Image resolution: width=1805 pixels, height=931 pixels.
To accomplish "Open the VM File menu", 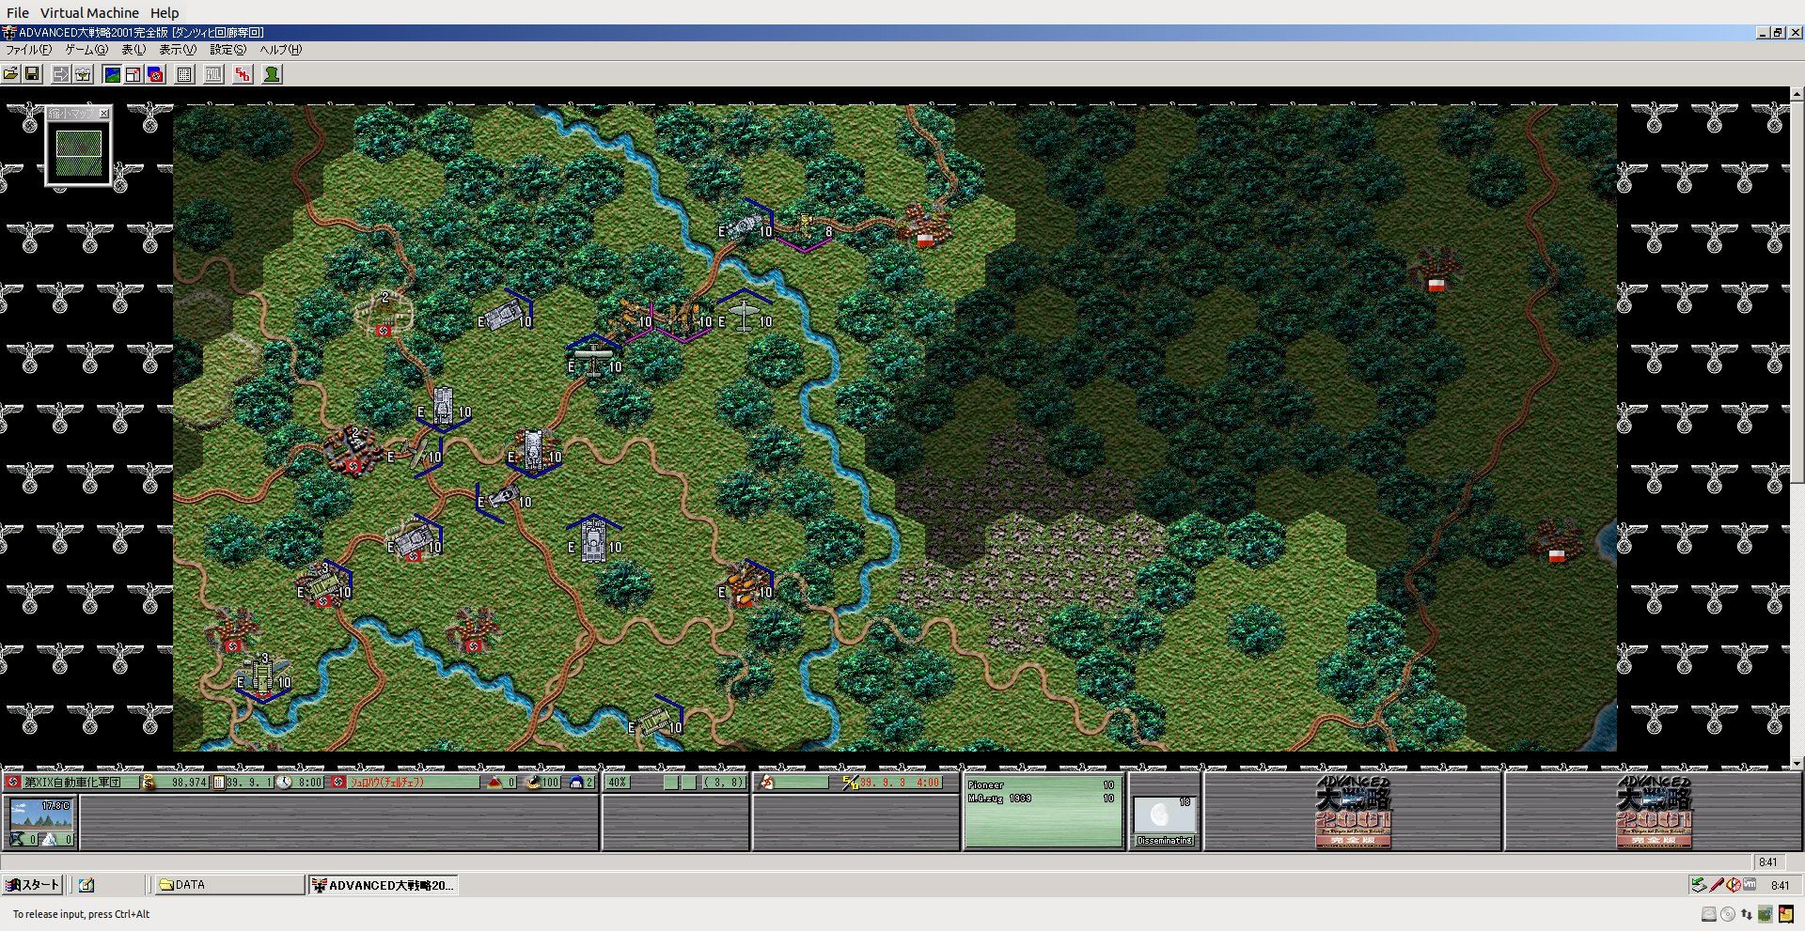I will [18, 13].
